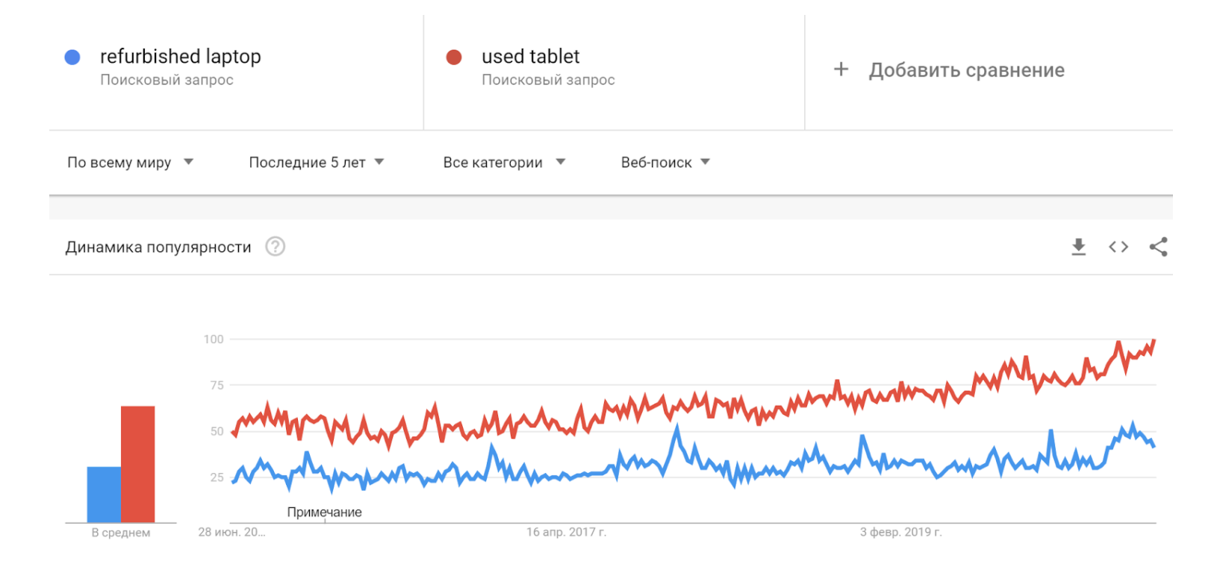The width and height of the screenshot is (1217, 567).
Task: Edit the used tablet search term
Action: tap(531, 57)
